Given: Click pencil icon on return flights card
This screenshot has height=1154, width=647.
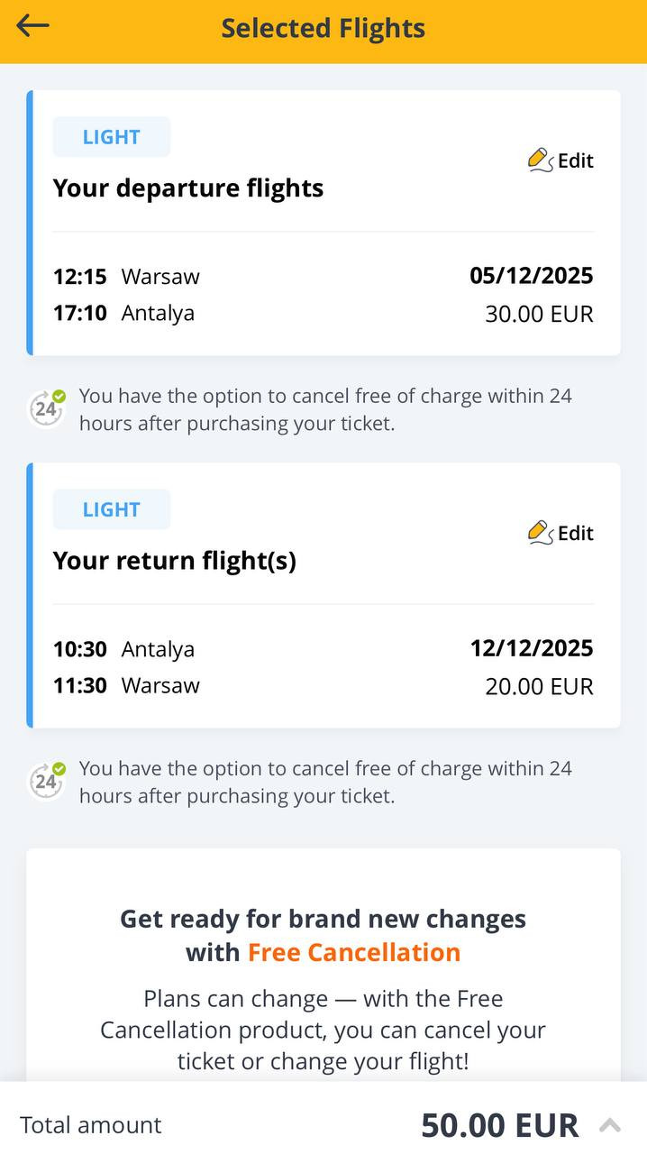Looking at the screenshot, I should (x=540, y=533).
